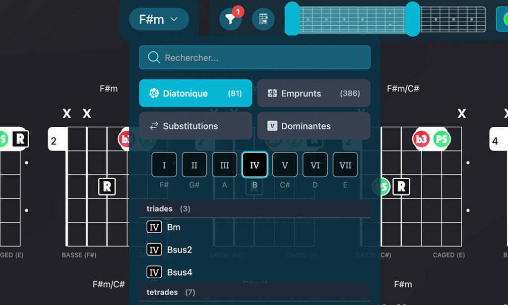Screen dimensions: 508x305
Task: Switch to the Emprunts tab
Action: click(314, 93)
